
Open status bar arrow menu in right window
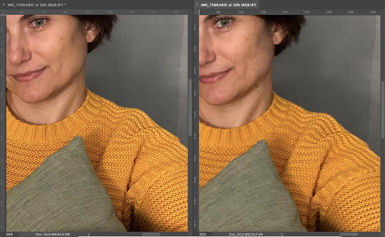(282, 234)
